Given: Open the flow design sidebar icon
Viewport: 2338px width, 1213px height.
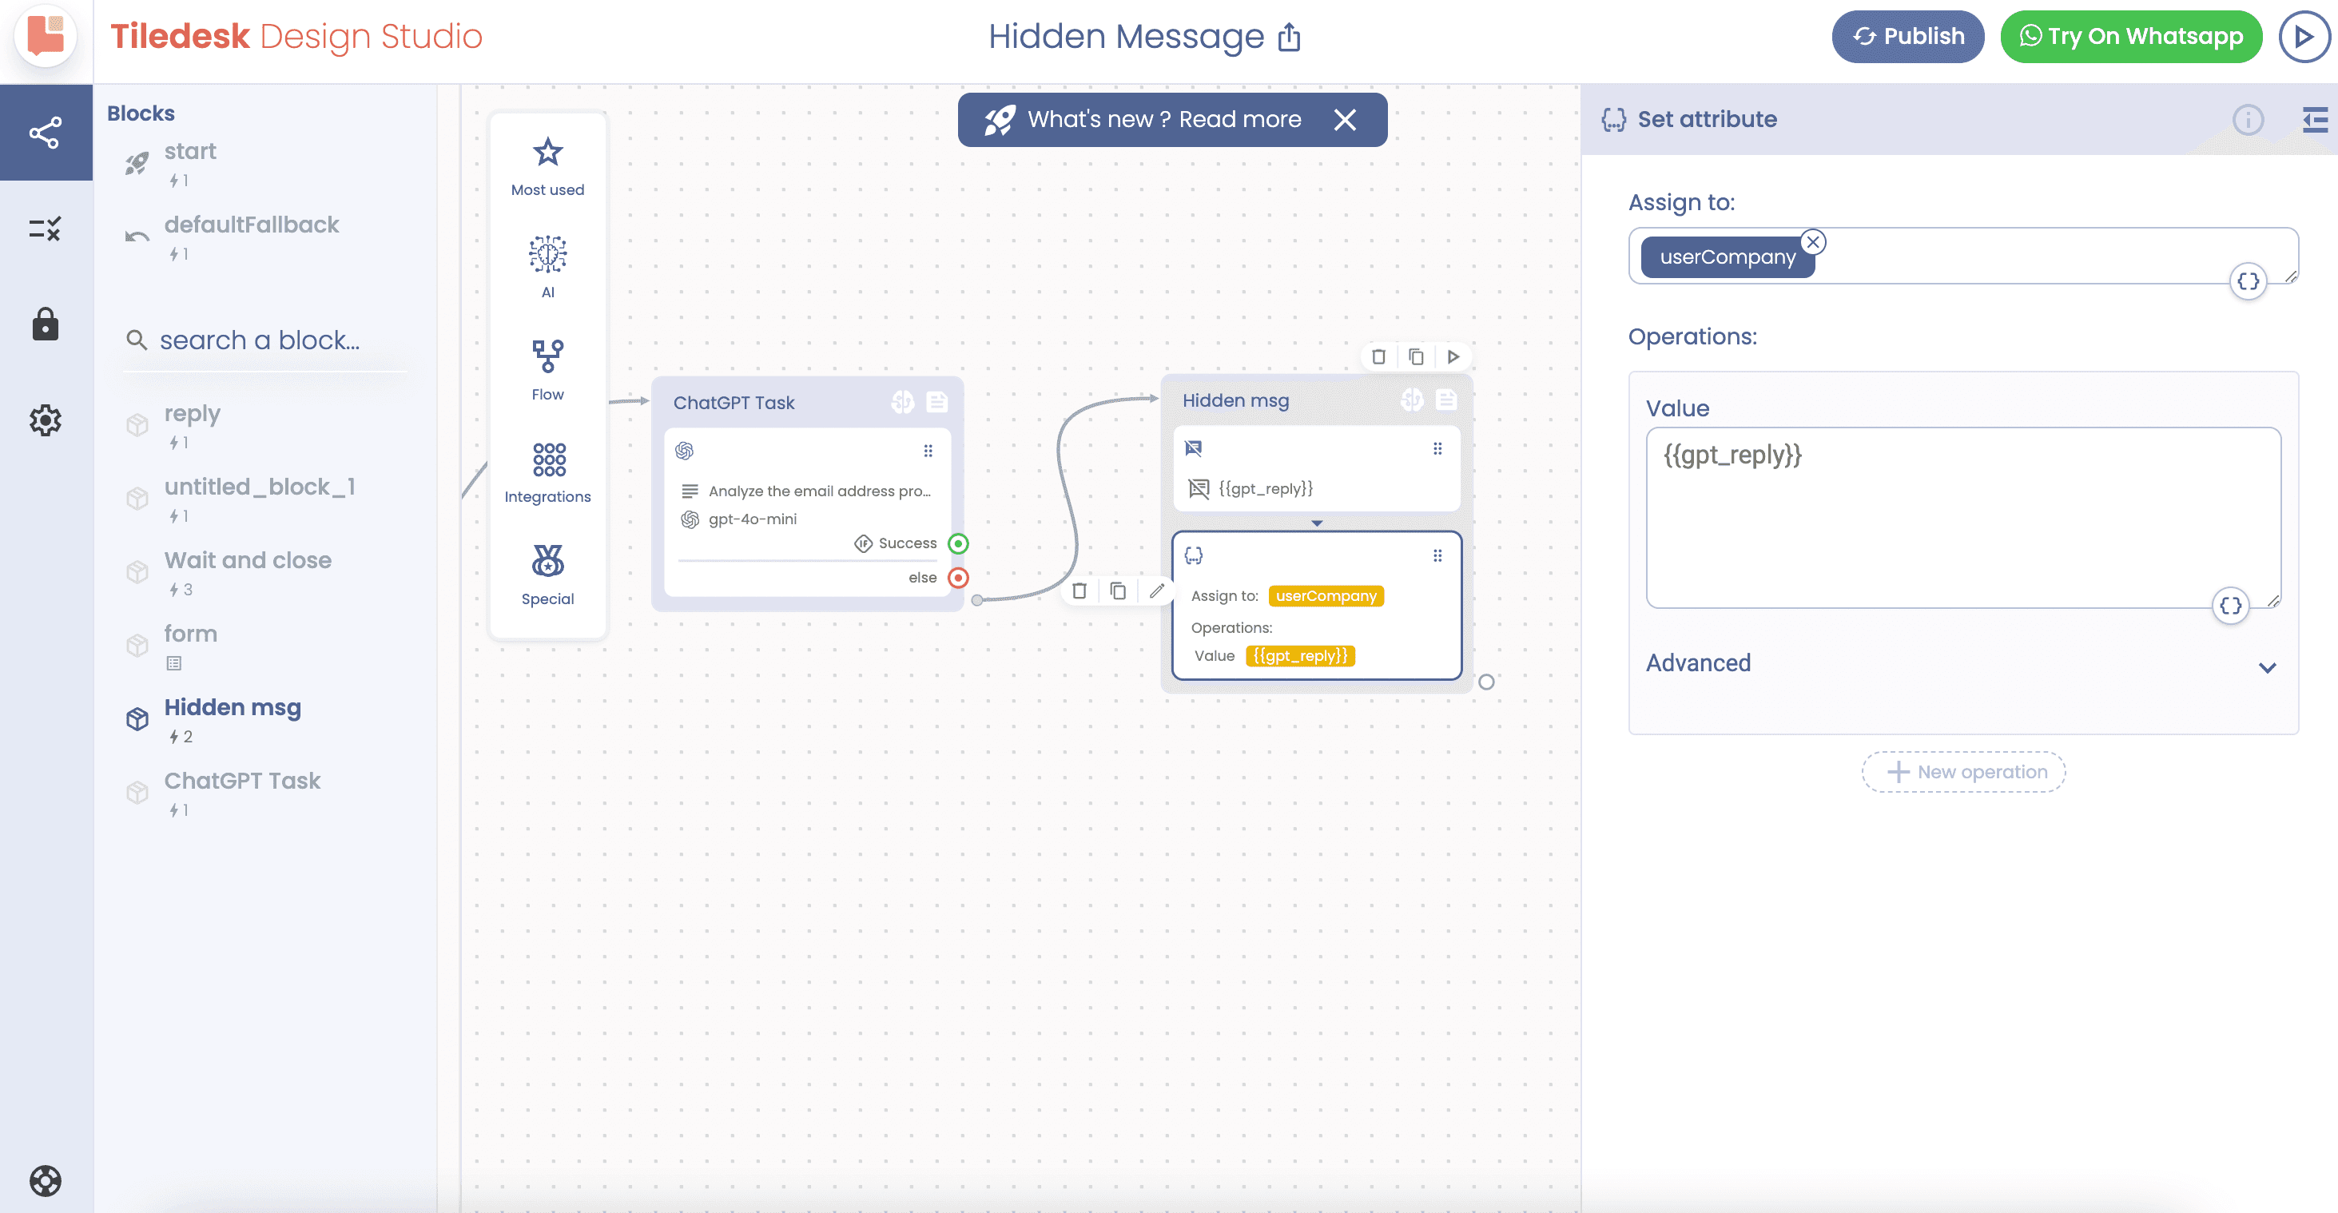Looking at the screenshot, I should coord(46,133).
